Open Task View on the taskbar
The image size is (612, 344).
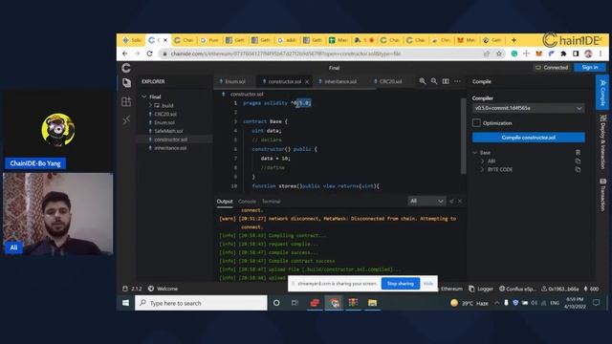(295, 303)
